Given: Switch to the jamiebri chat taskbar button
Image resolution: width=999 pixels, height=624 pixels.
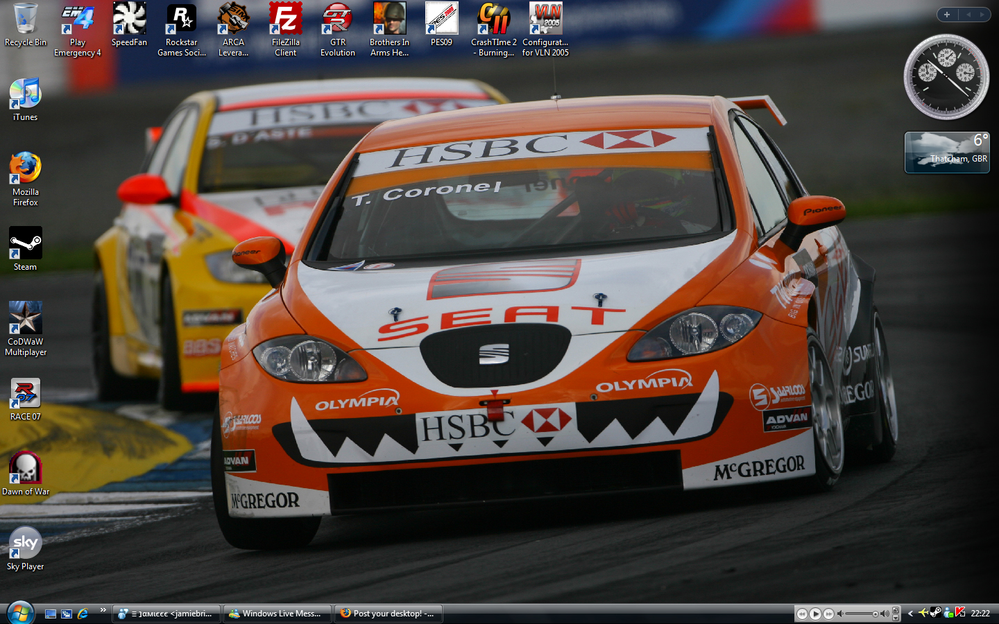Looking at the screenshot, I should pyautogui.click(x=166, y=614).
